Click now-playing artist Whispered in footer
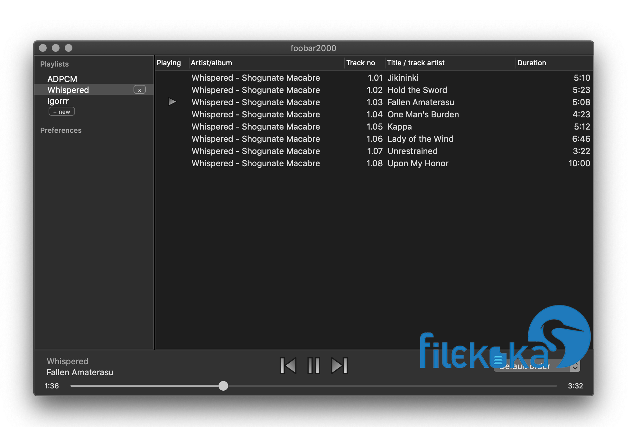This screenshot has height=427, width=632. pyautogui.click(x=68, y=361)
